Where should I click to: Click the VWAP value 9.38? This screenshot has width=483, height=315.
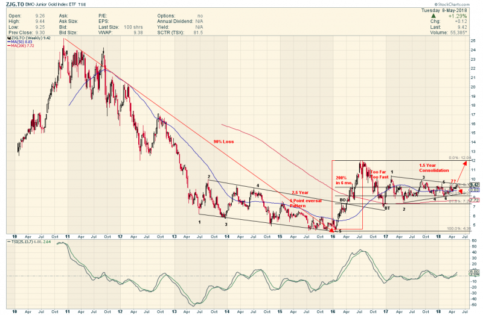pos(138,33)
